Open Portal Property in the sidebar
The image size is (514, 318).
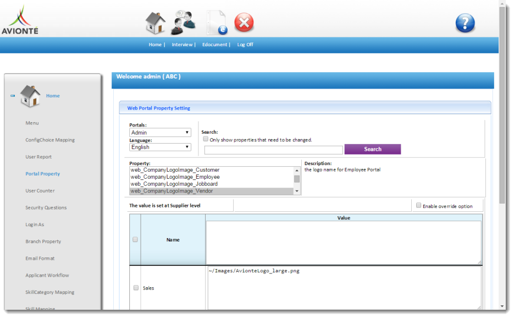coord(42,174)
